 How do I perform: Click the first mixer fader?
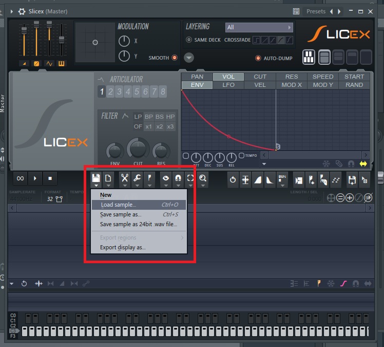pyautogui.click(x=24, y=30)
